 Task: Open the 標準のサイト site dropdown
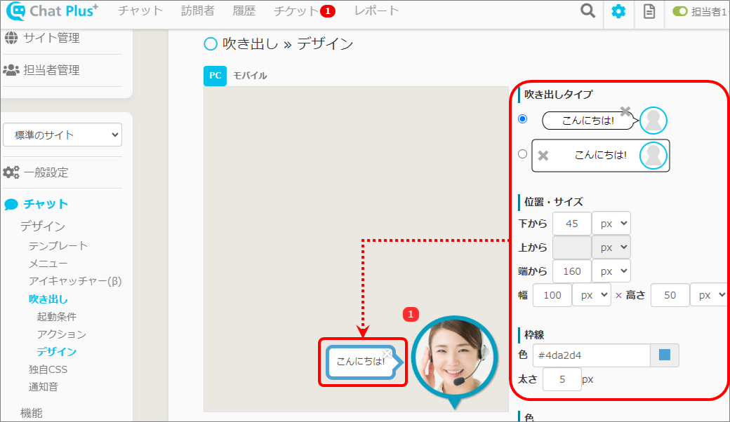click(62, 135)
